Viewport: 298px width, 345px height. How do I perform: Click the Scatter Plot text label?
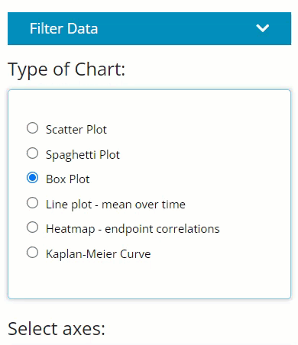76,130
